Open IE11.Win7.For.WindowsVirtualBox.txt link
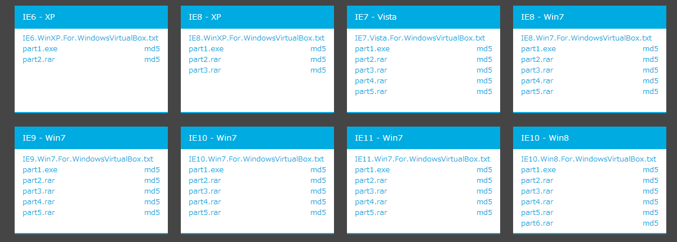This screenshot has width=677, height=242. click(x=422, y=159)
